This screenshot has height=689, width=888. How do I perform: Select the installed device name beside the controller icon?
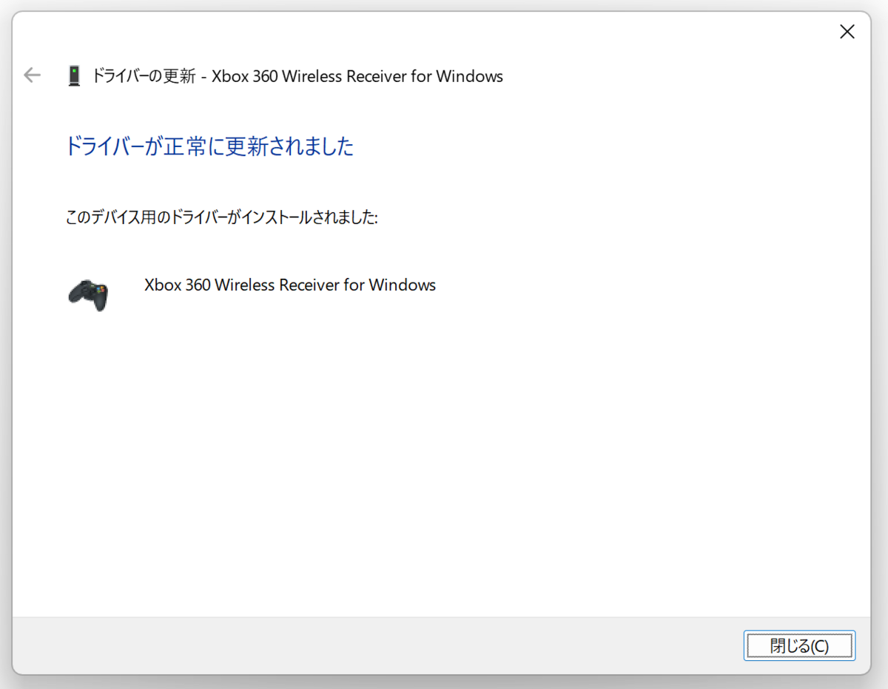click(x=290, y=285)
